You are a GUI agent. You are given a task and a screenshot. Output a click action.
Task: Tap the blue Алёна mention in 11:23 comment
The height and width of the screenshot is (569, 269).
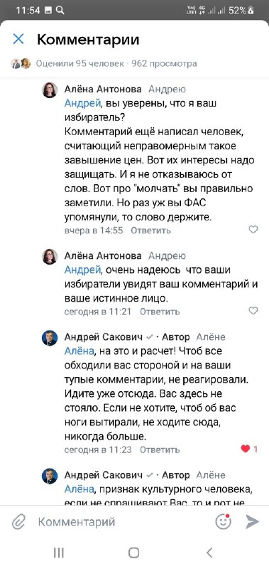pyautogui.click(x=79, y=351)
